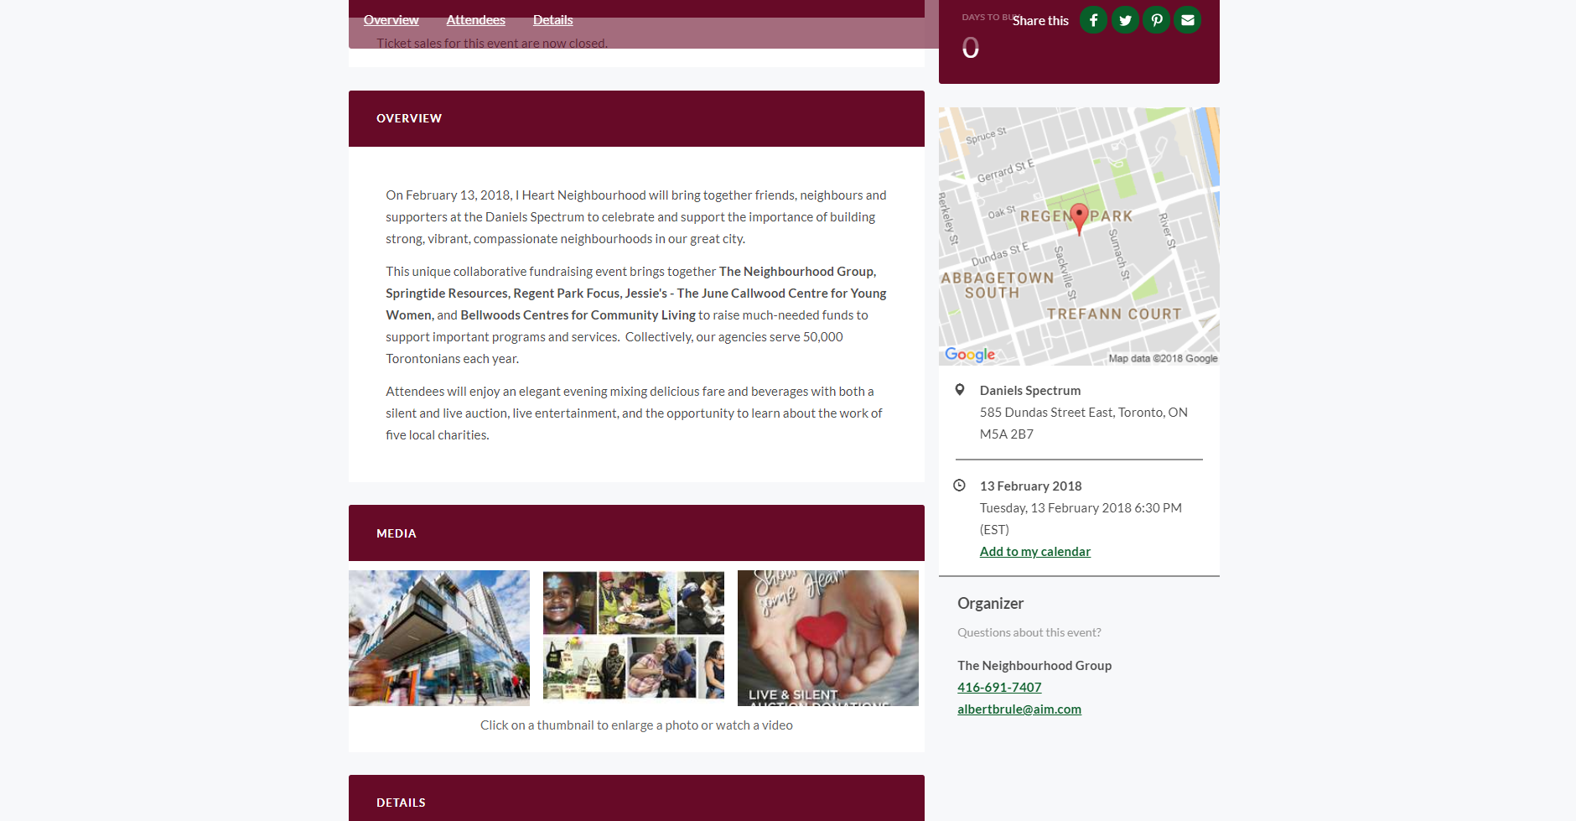Call organizer phone 416-691-7407
1576x821 pixels.
pos(999,688)
